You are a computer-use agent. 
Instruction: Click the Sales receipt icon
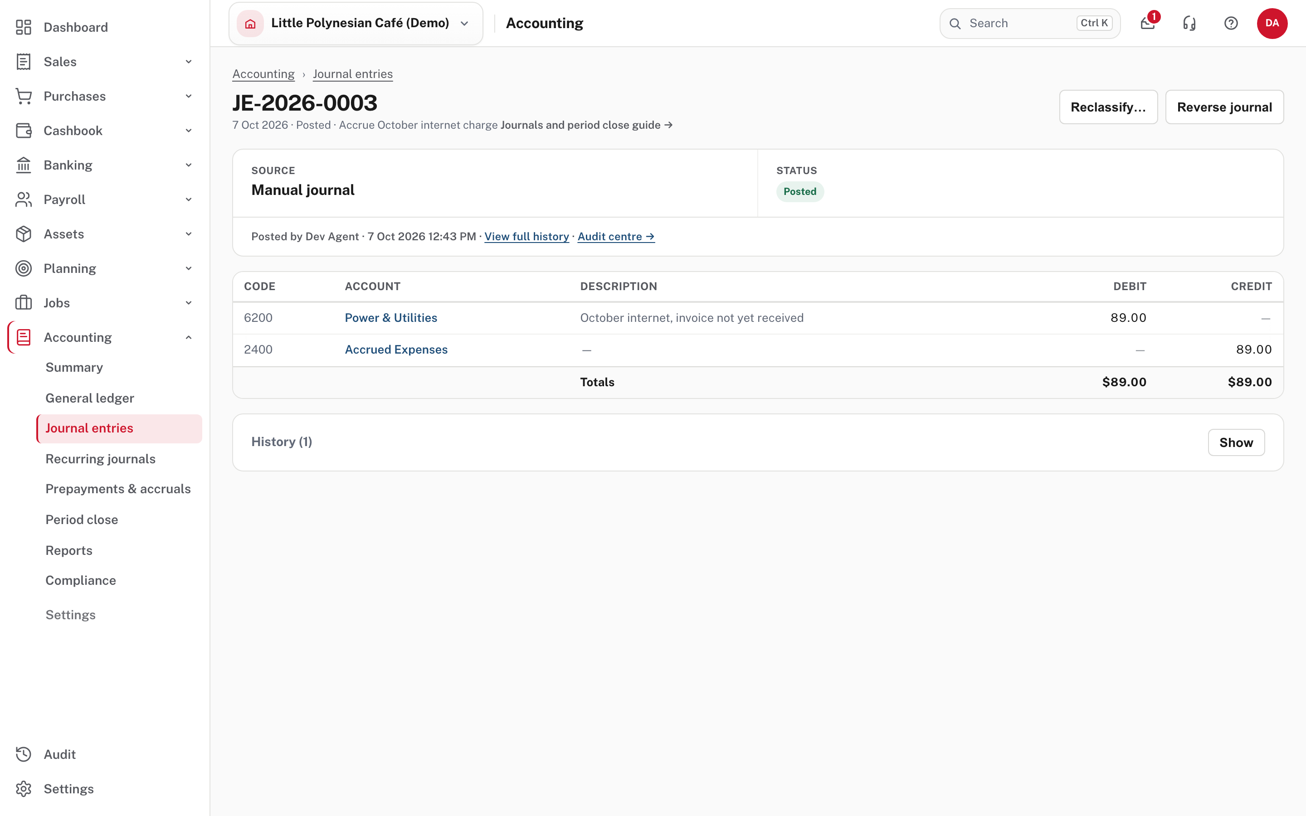tap(23, 62)
